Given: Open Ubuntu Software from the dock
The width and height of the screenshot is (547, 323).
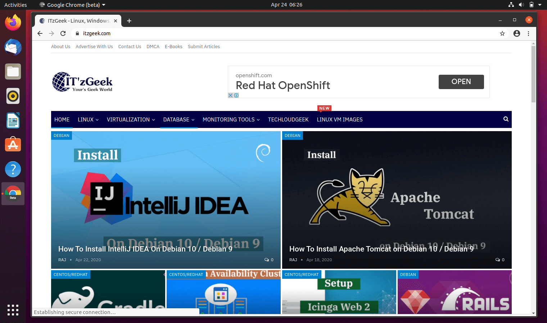Looking at the screenshot, I should pos(13,145).
